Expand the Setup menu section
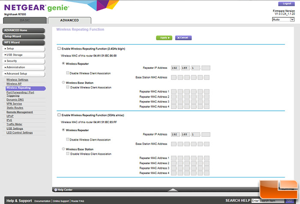 click(x=24, y=49)
